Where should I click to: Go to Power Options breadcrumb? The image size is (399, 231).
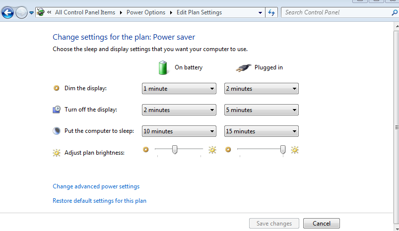(x=146, y=12)
